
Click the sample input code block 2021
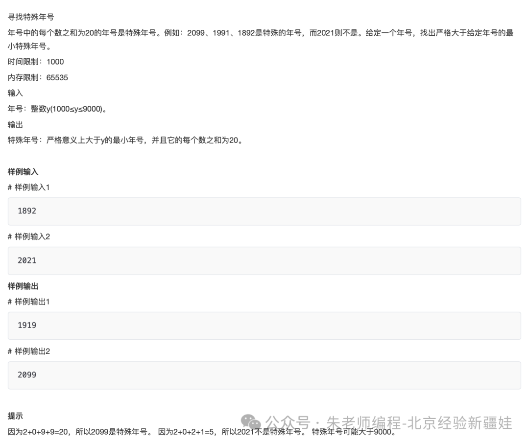[264, 261]
